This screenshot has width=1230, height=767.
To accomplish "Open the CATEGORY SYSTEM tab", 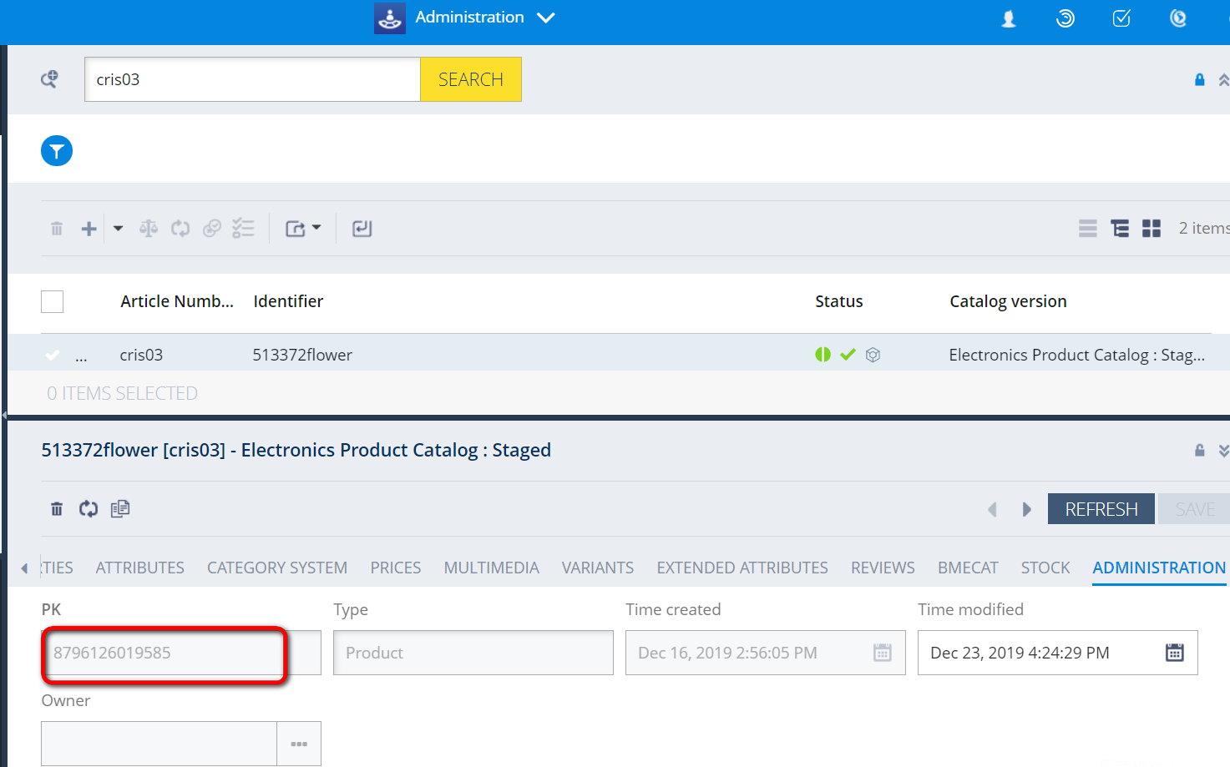I will [x=277, y=568].
